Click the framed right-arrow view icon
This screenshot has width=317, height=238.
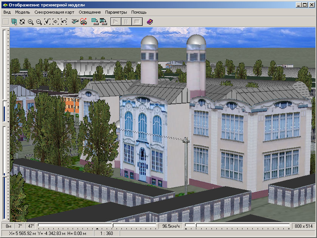click(x=55, y=22)
